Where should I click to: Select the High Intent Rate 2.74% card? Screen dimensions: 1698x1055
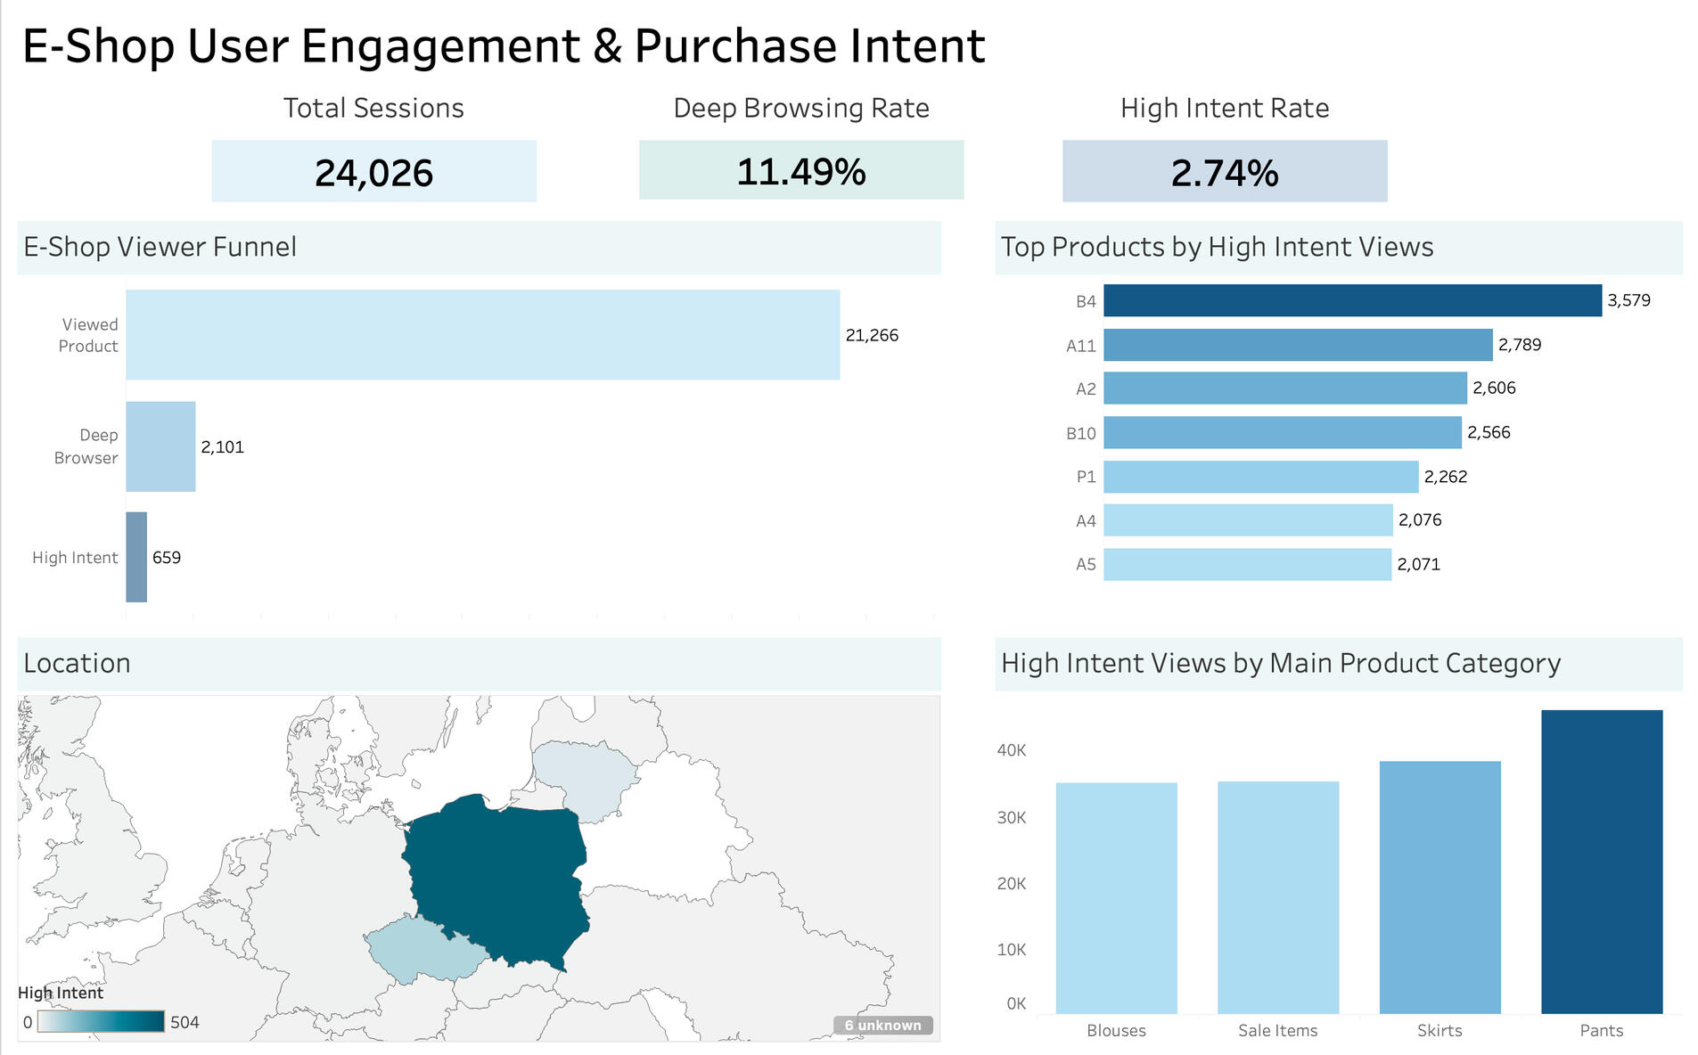(1224, 171)
